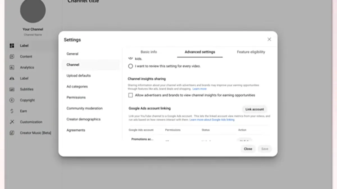
Task: Click 'Channel insights sharing' heading
Action: click(147, 79)
